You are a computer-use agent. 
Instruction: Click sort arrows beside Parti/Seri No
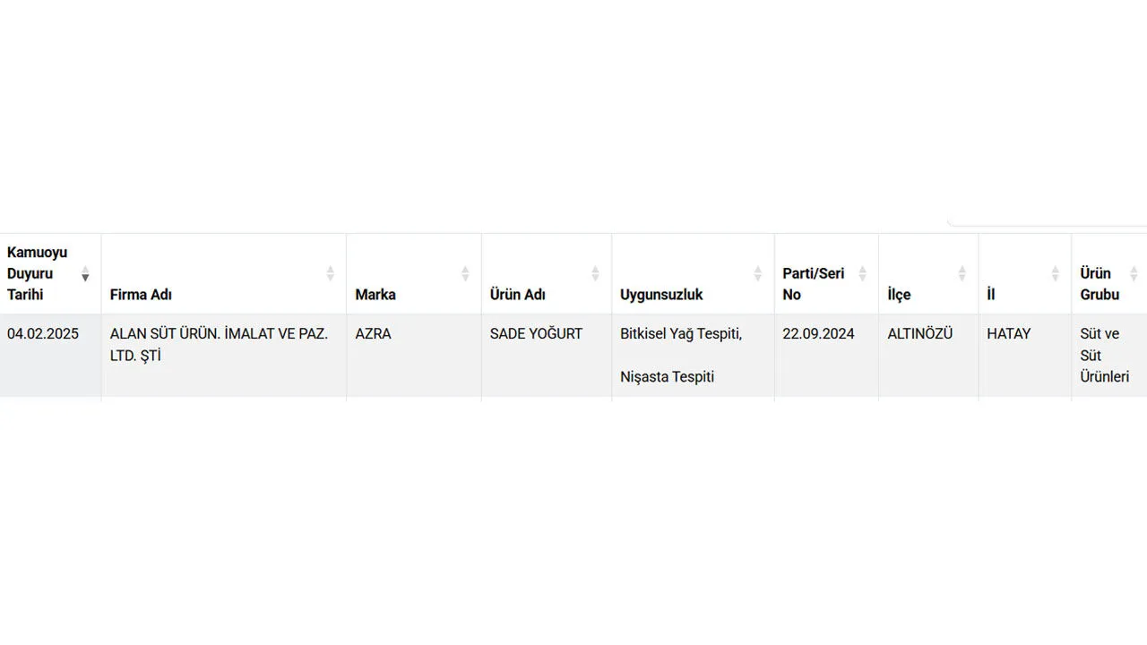[x=862, y=273]
